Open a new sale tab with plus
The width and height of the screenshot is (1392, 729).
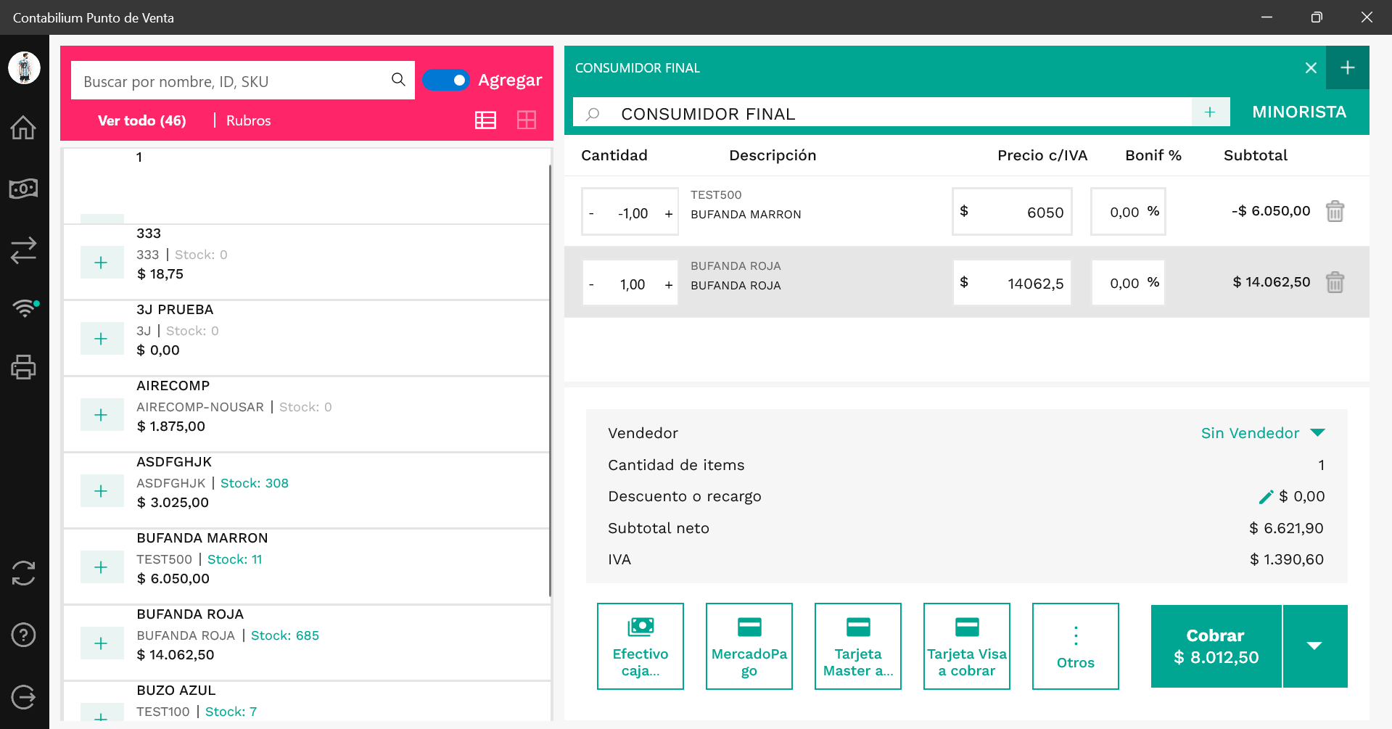tap(1348, 67)
